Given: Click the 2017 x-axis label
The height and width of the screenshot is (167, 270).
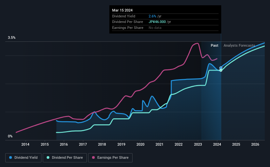Looking at the screenshot, I should (83, 144).
